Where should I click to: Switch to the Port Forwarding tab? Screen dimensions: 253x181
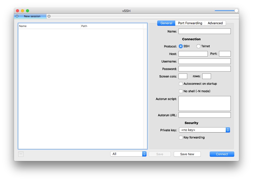[x=190, y=23]
